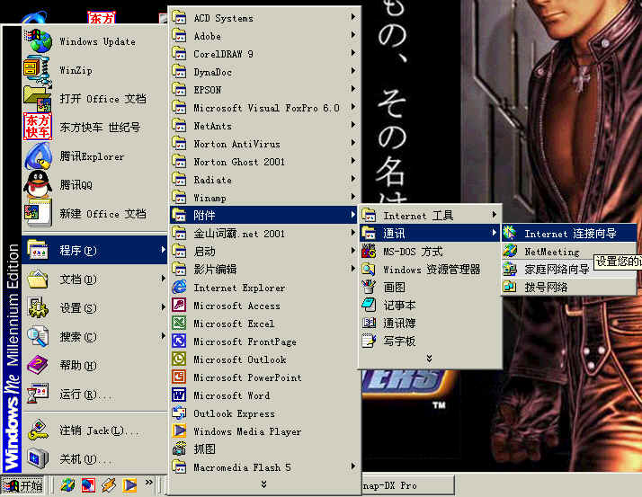
Task: Click the MS-DOS 方式 icon
Action: click(x=369, y=252)
